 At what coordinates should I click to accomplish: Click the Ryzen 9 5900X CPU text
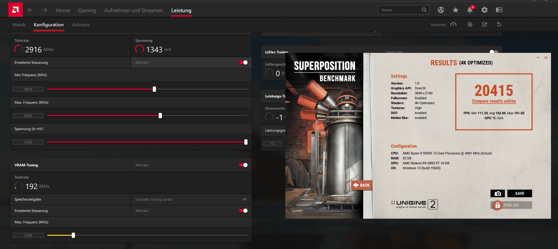coord(447,153)
